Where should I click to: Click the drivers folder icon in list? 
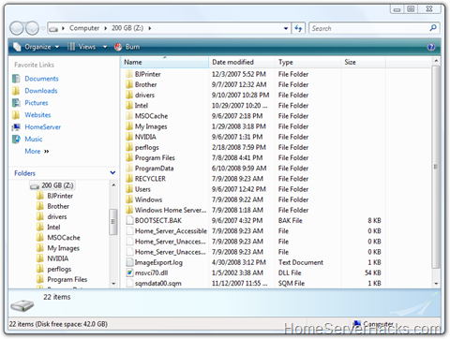(129, 96)
